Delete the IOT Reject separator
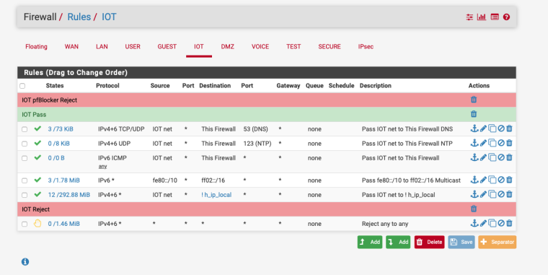Image resolution: width=548 pixels, height=275 pixels. coord(474,209)
